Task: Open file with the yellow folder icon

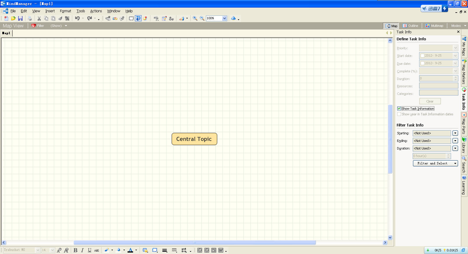Action: click(x=13, y=18)
